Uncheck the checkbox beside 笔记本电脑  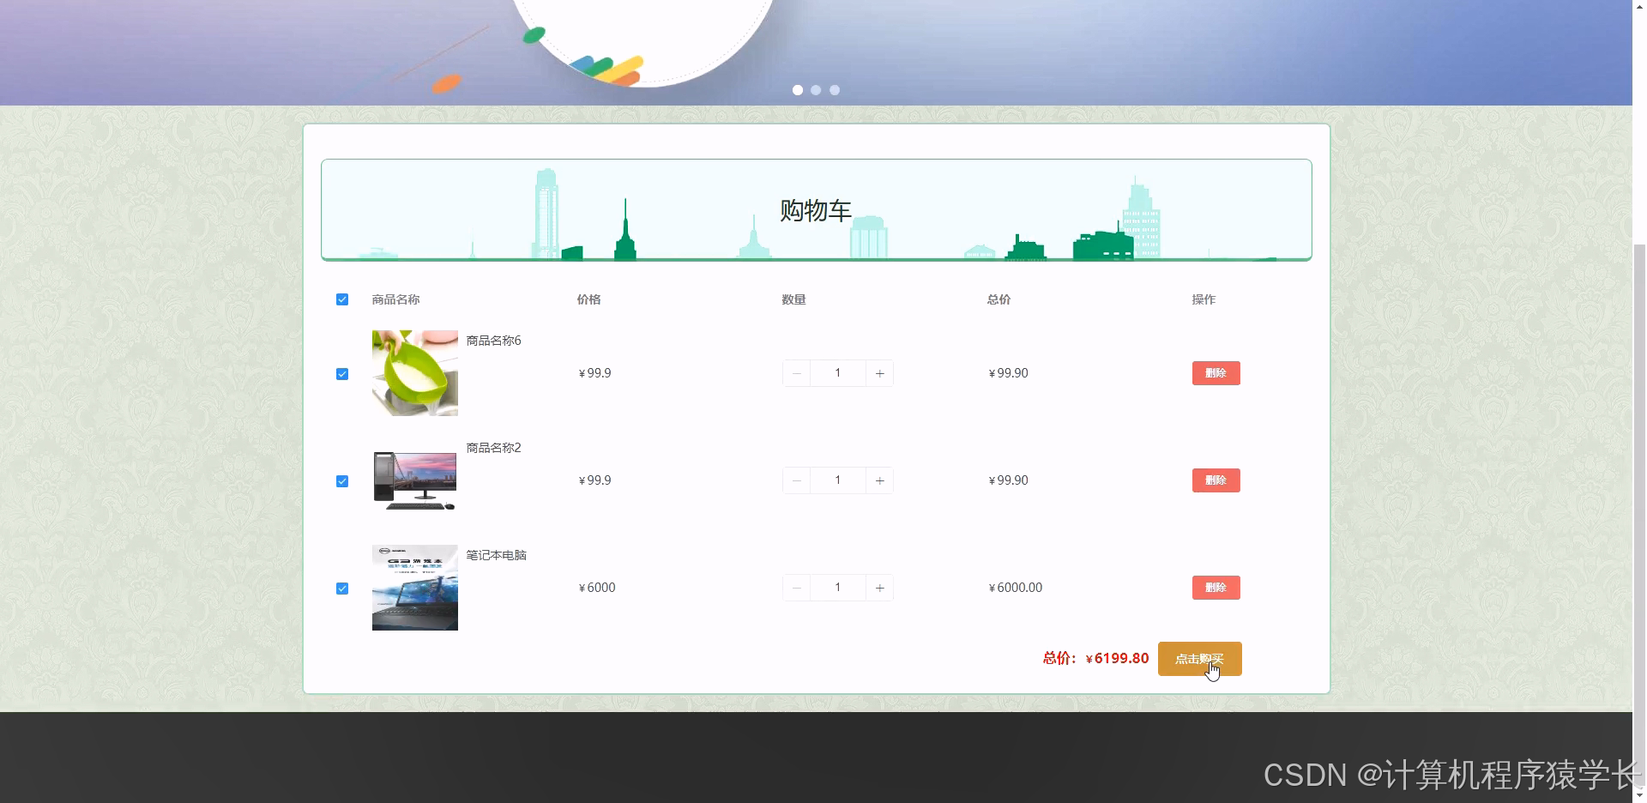(342, 588)
